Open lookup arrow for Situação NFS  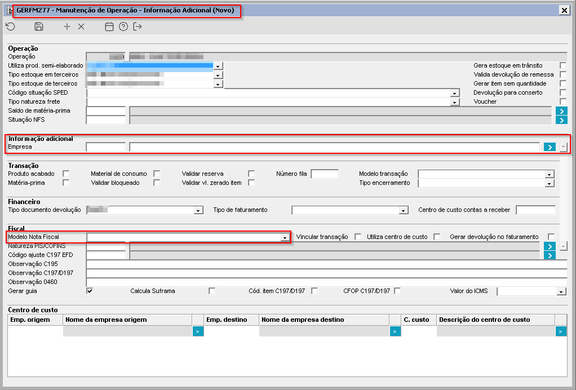(561, 120)
